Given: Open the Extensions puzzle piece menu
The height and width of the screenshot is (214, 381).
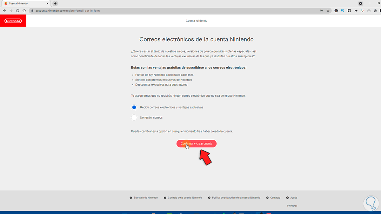Looking at the screenshot, I should pyautogui.click(x=375, y=10).
